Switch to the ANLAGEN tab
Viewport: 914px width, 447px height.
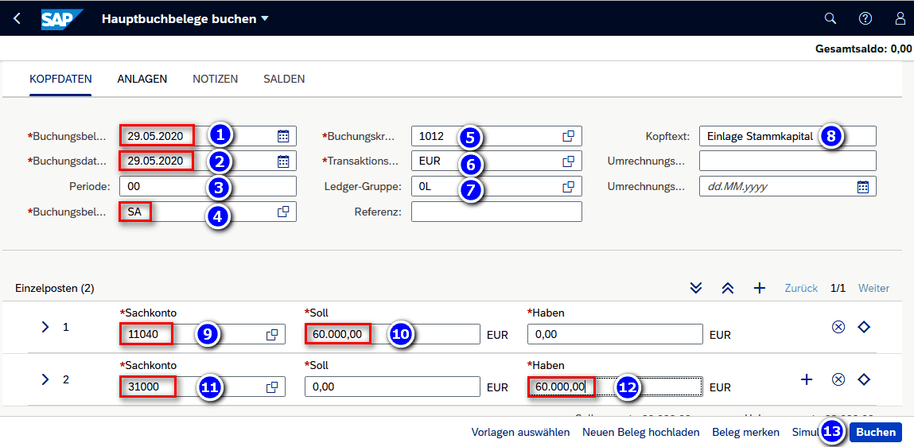[142, 79]
